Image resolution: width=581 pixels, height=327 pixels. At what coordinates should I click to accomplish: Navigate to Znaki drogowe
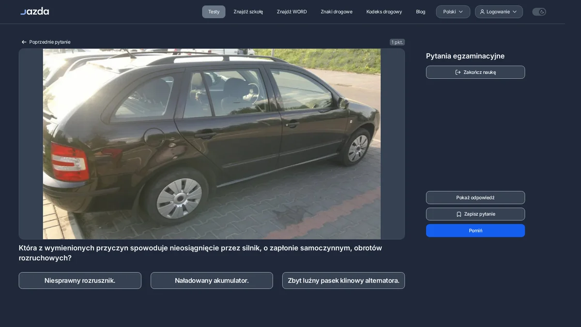[336, 12]
